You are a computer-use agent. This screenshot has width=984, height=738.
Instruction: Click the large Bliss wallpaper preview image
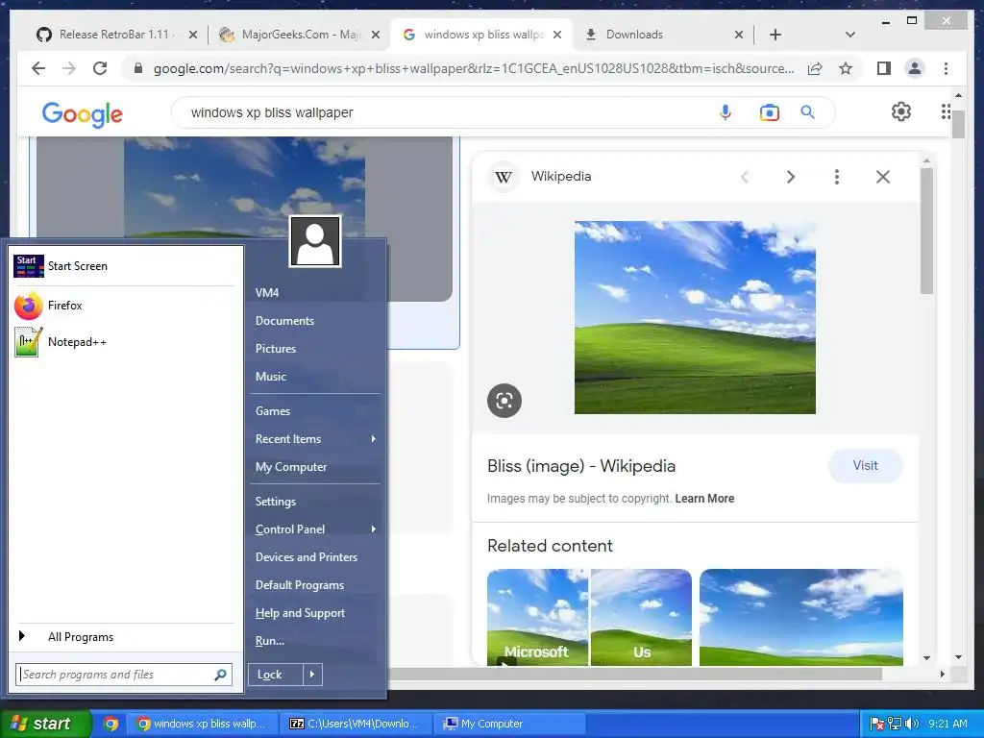695,317
